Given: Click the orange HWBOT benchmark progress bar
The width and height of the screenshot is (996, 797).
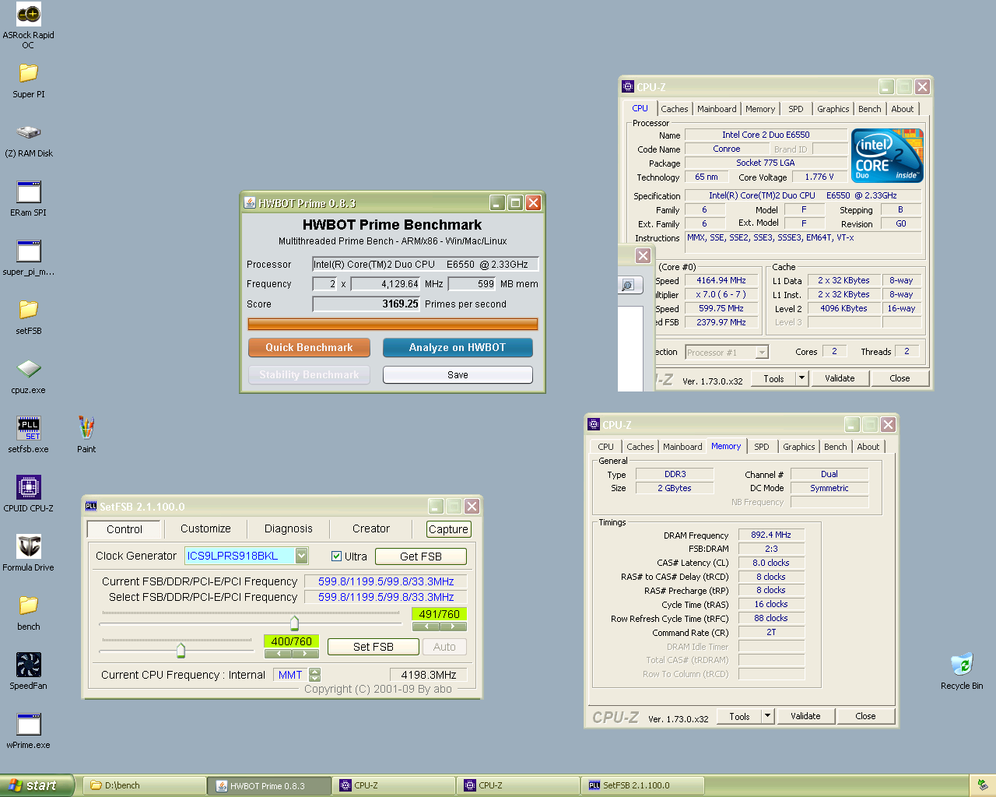Looking at the screenshot, I should click(x=393, y=324).
